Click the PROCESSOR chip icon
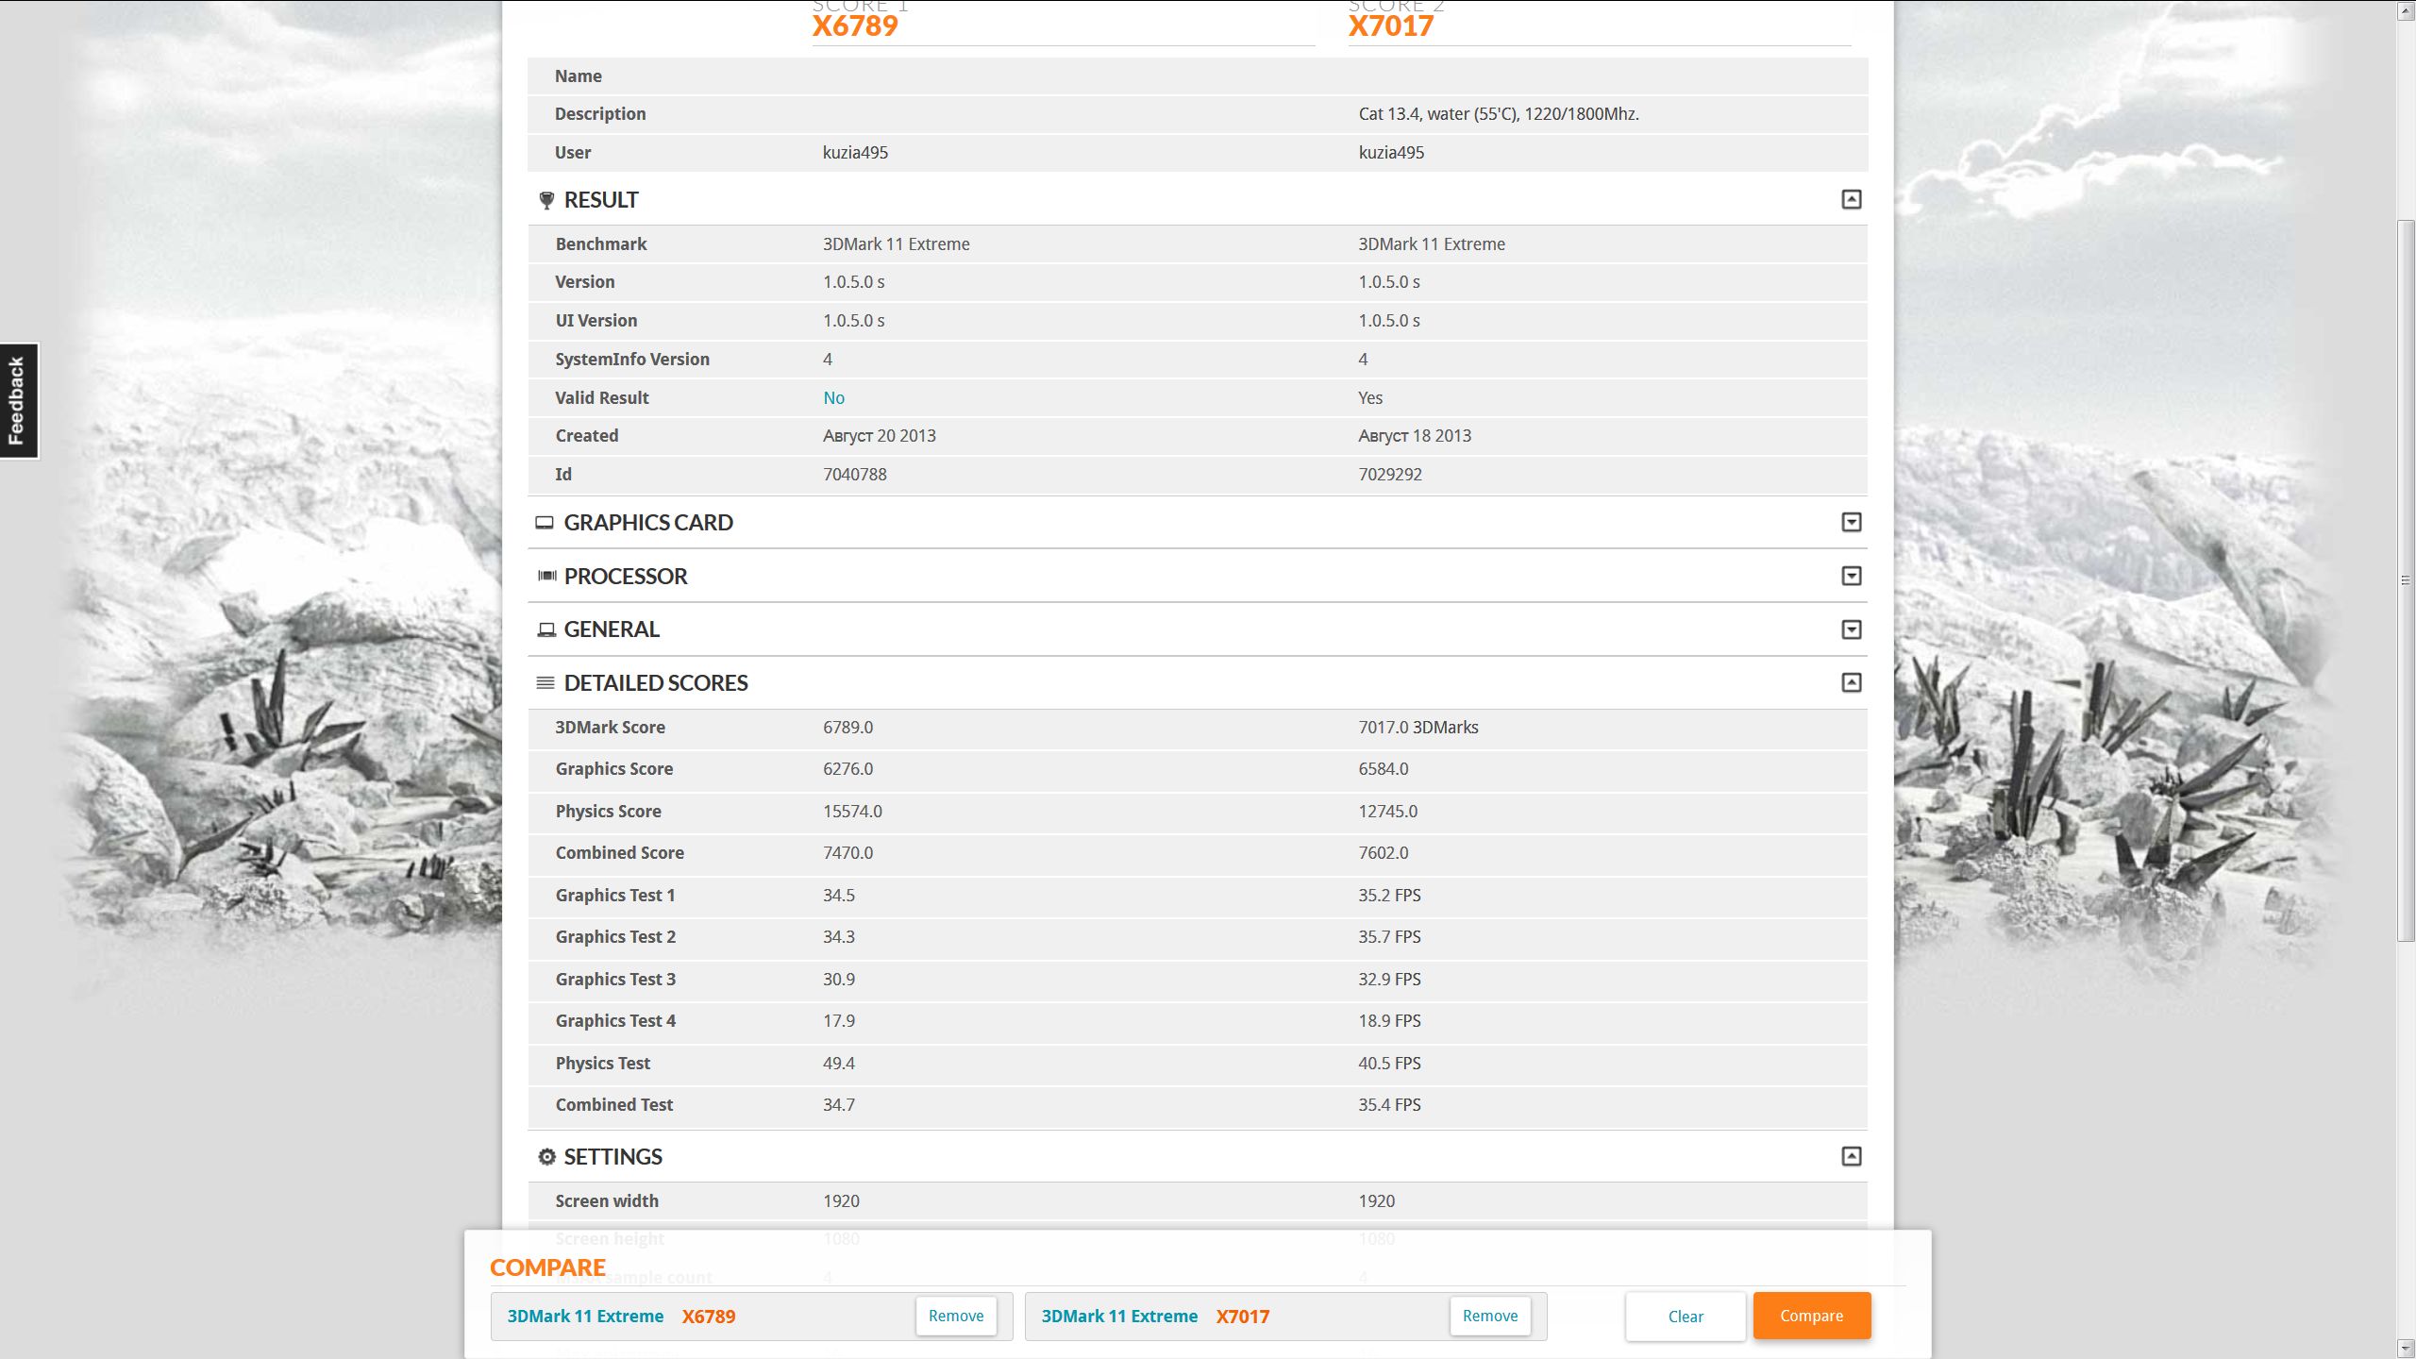The image size is (2416, 1359). click(x=546, y=576)
